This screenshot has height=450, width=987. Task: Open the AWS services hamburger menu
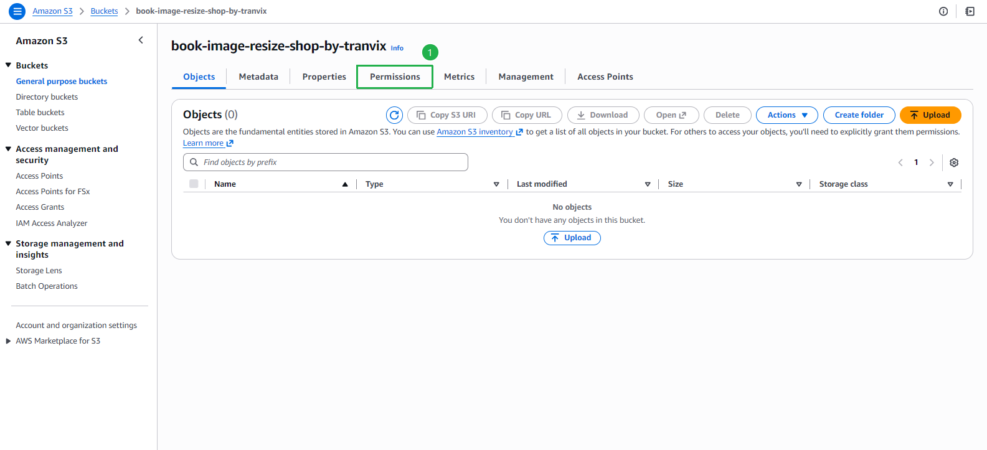[x=17, y=11]
